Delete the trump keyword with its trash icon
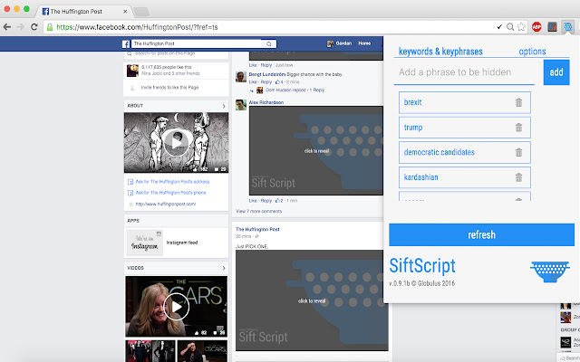The width and height of the screenshot is (580, 362). [x=518, y=128]
